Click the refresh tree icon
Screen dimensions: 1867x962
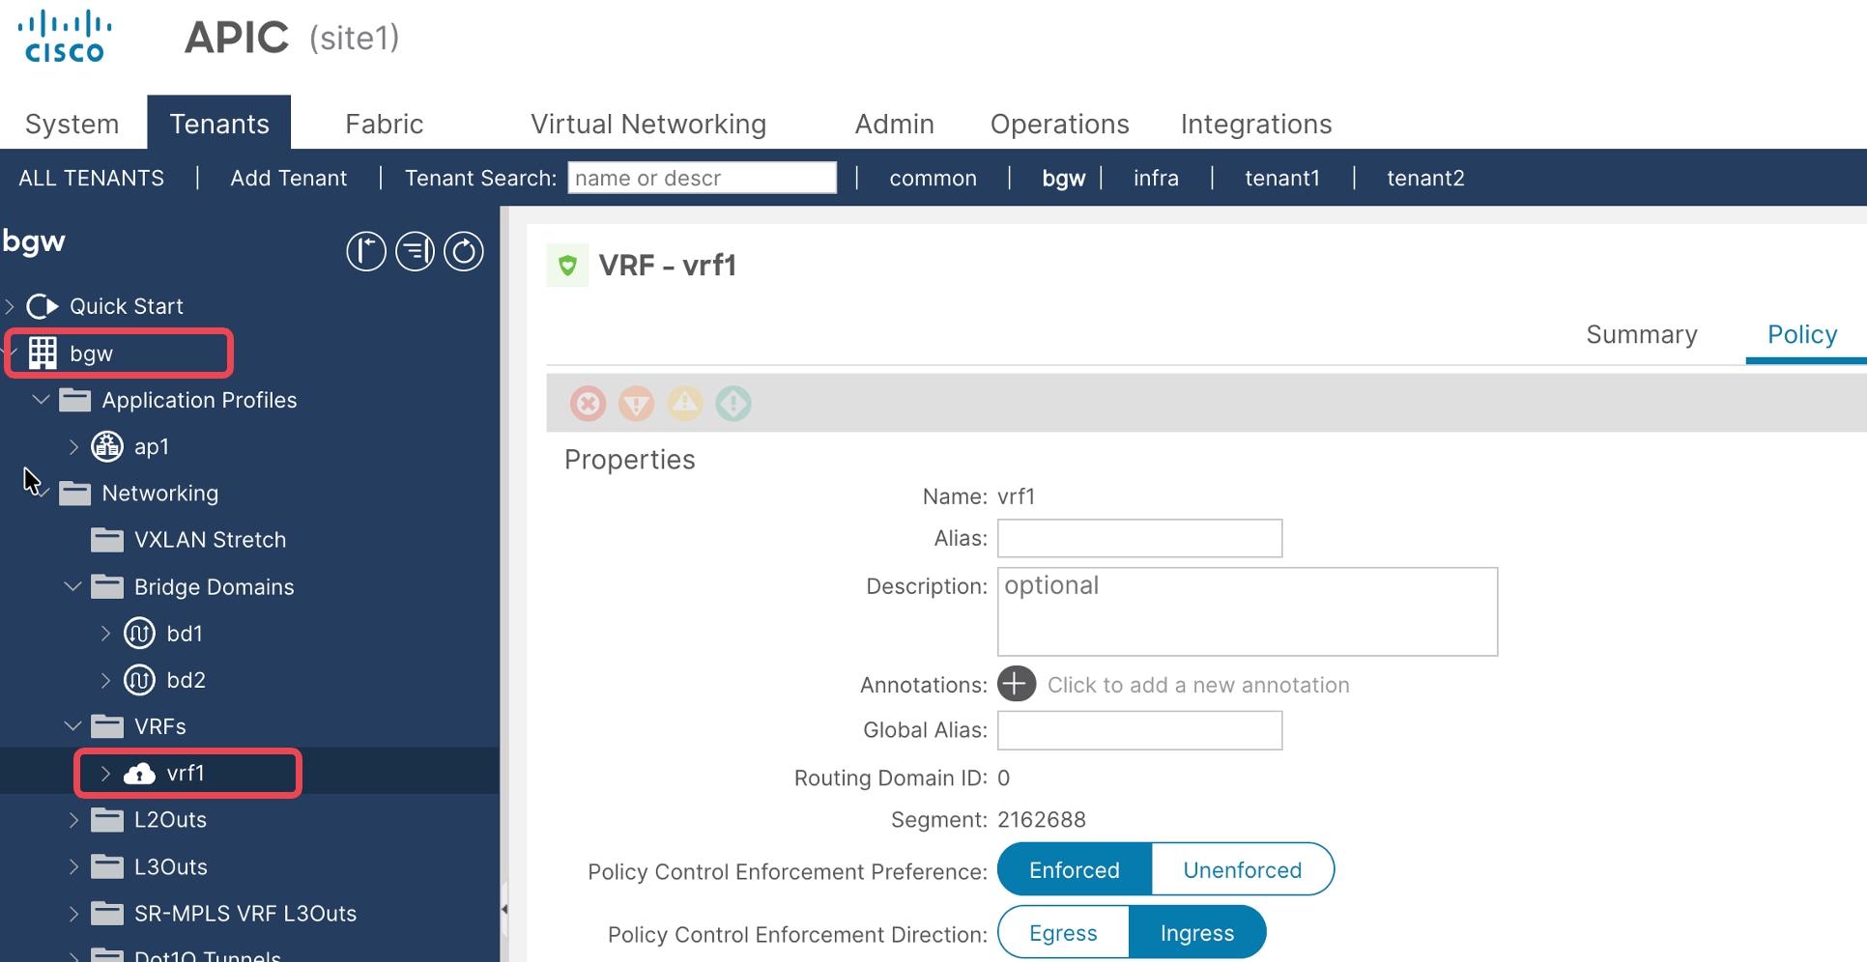coord(464,251)
